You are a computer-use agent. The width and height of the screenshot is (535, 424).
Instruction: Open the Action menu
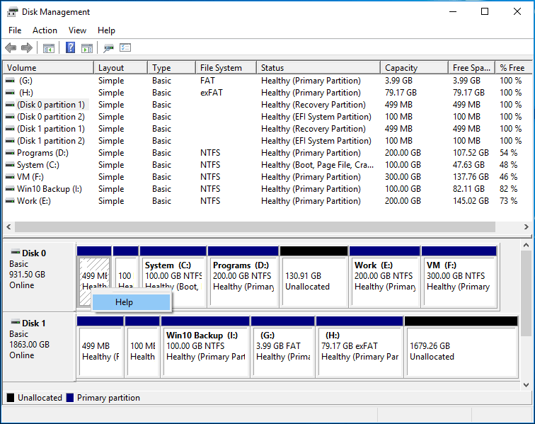45,30
